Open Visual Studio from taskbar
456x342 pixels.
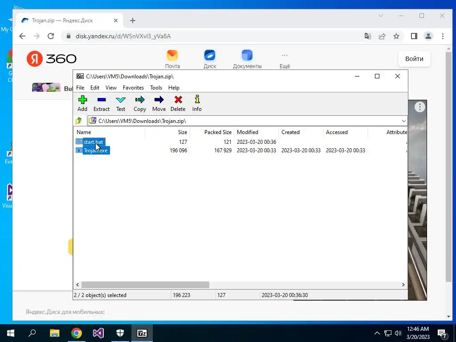98,333
